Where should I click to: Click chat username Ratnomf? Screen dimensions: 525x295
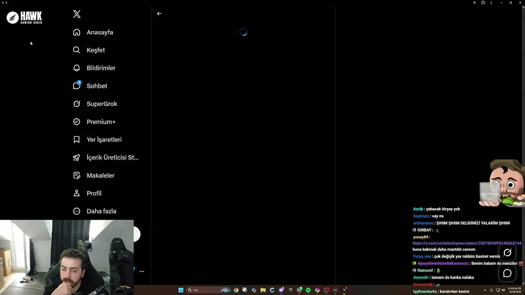click(x=425, y=270)
